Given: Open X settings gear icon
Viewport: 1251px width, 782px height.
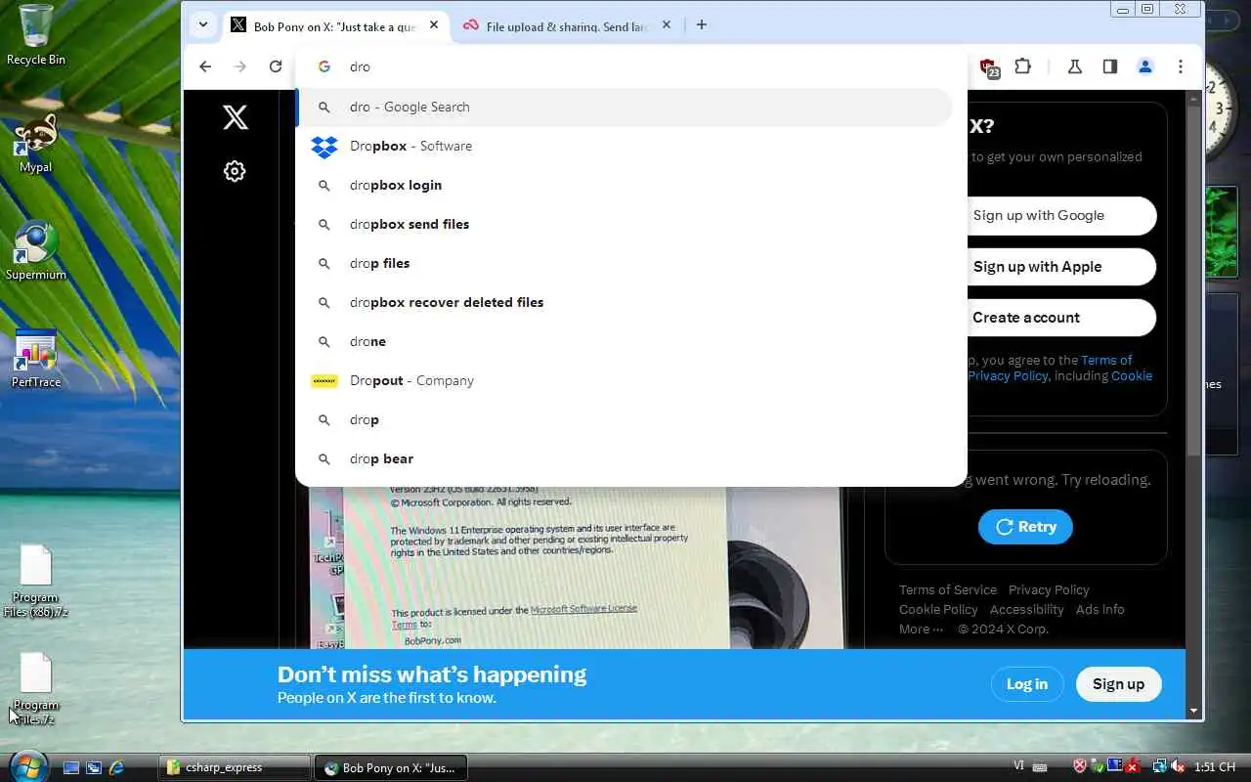Looking at the screenshot, I should (235, 171).
